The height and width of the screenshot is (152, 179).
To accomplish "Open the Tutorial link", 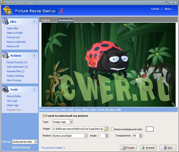I will coord(155,9).
